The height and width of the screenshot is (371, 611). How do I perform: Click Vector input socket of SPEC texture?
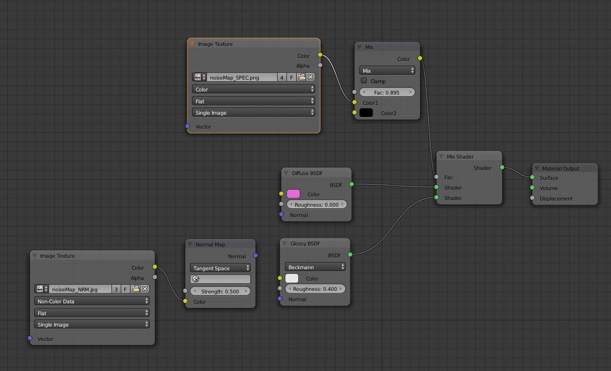187,126
